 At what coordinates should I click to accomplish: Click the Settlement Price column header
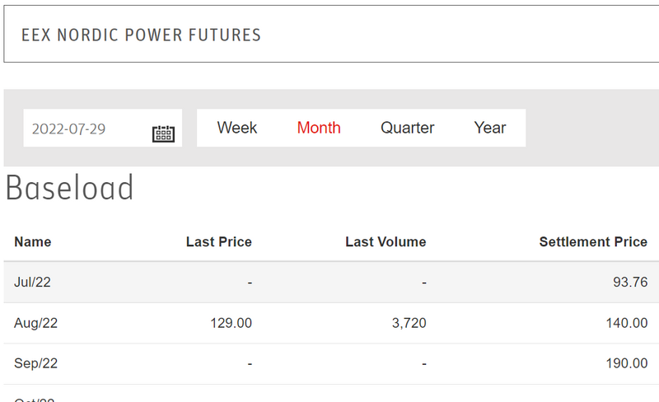[x=593, y=241]
